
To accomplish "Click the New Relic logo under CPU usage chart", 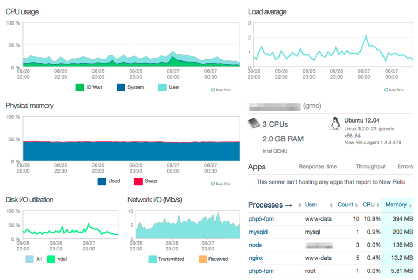I will pos(220,90).
